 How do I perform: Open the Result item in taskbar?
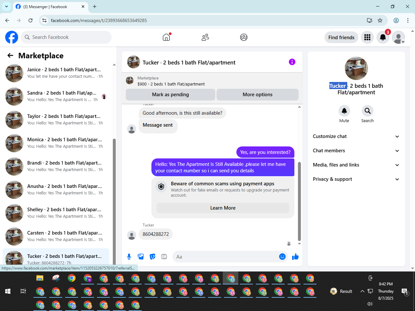click(341, 291)
